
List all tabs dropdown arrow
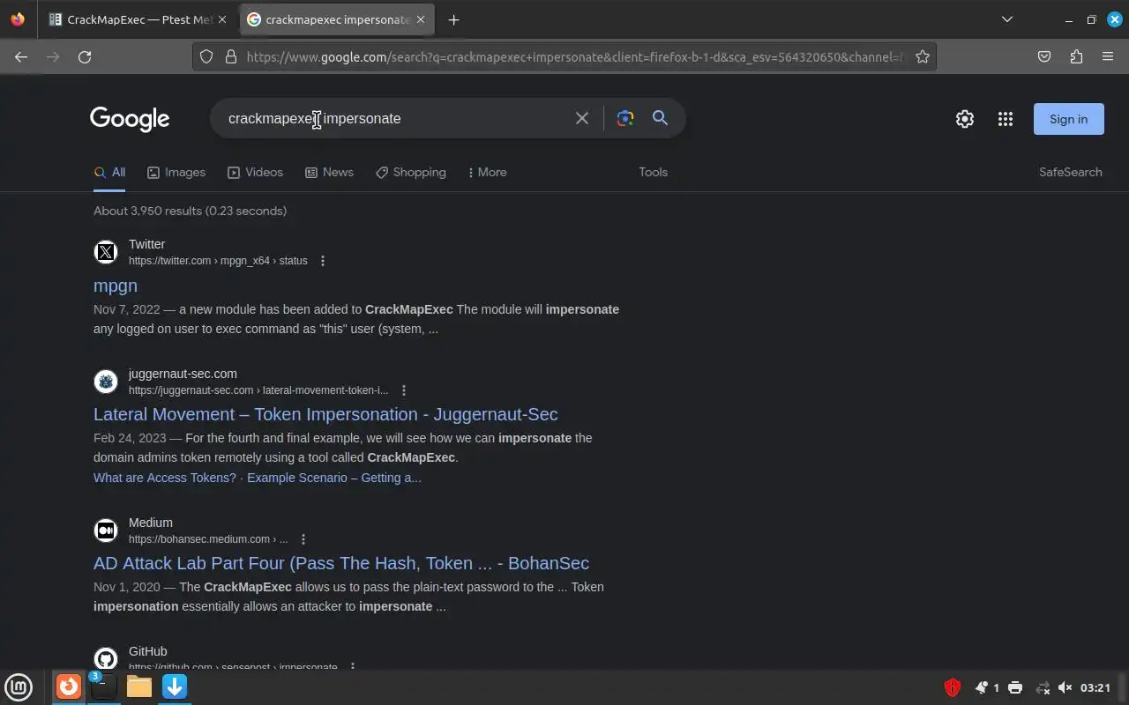coord(1007,19)
